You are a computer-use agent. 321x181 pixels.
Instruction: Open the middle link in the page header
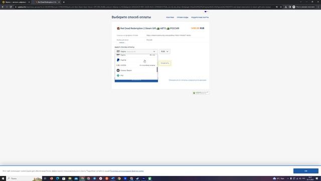[183, 18]
